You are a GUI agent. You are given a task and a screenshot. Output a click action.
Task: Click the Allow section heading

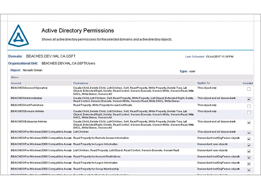tap(15, 77)
